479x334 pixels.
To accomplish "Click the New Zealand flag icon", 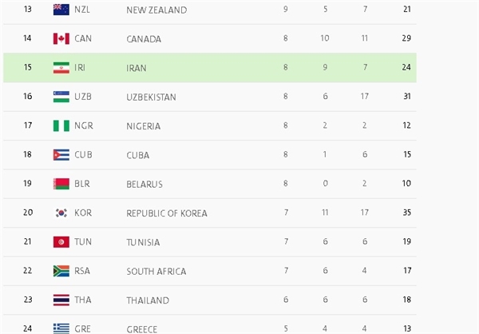I will 61,10.
